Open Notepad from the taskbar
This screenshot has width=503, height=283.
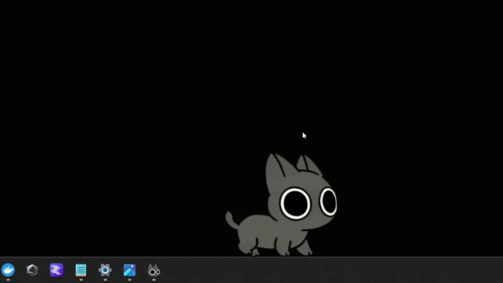(x=81, y=270)
